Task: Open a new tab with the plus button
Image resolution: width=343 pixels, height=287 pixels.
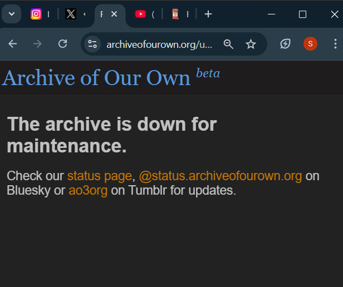Action: click(x=208, y=14)
